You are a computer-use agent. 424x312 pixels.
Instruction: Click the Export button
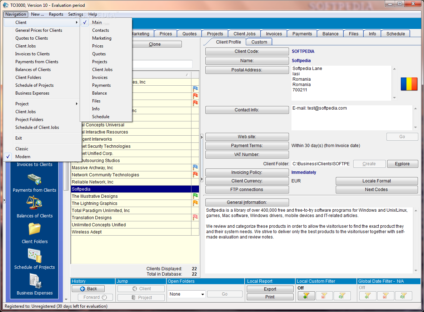(270, 289)
